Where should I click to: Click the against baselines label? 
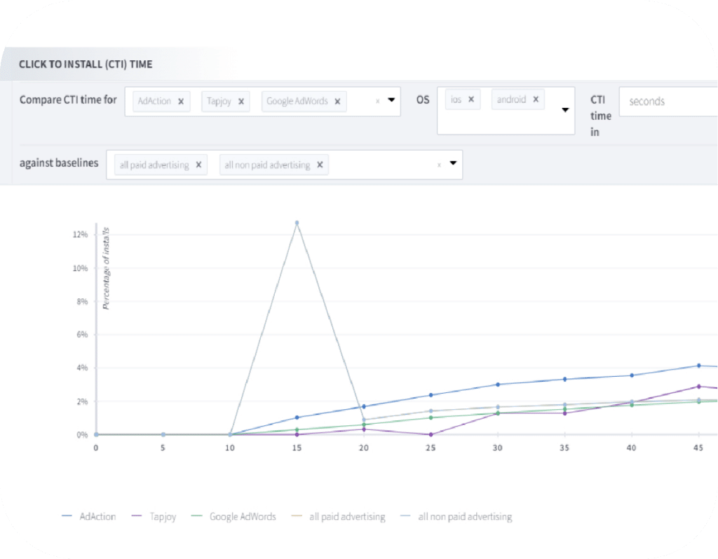tap(59, 163)
